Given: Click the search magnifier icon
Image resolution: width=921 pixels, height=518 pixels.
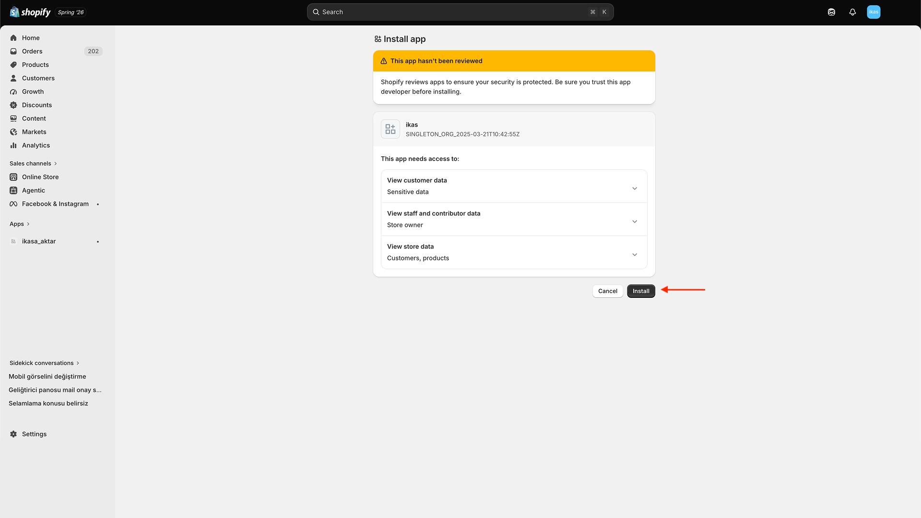Looking at the screenshot, I should 316,12.
